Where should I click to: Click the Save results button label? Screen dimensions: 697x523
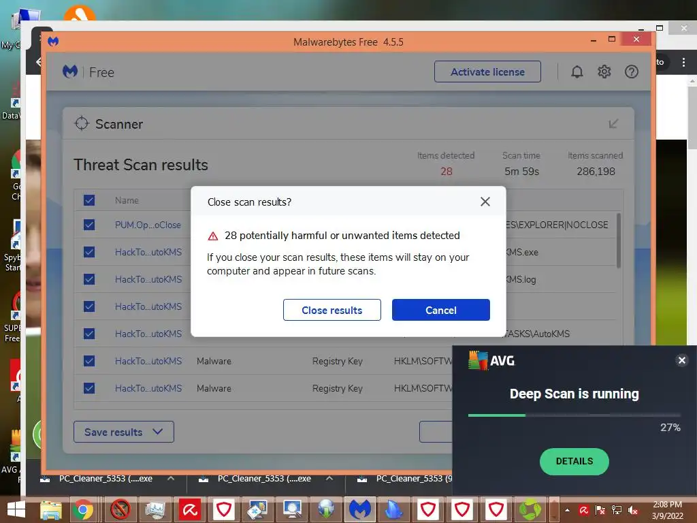(114, 432)
